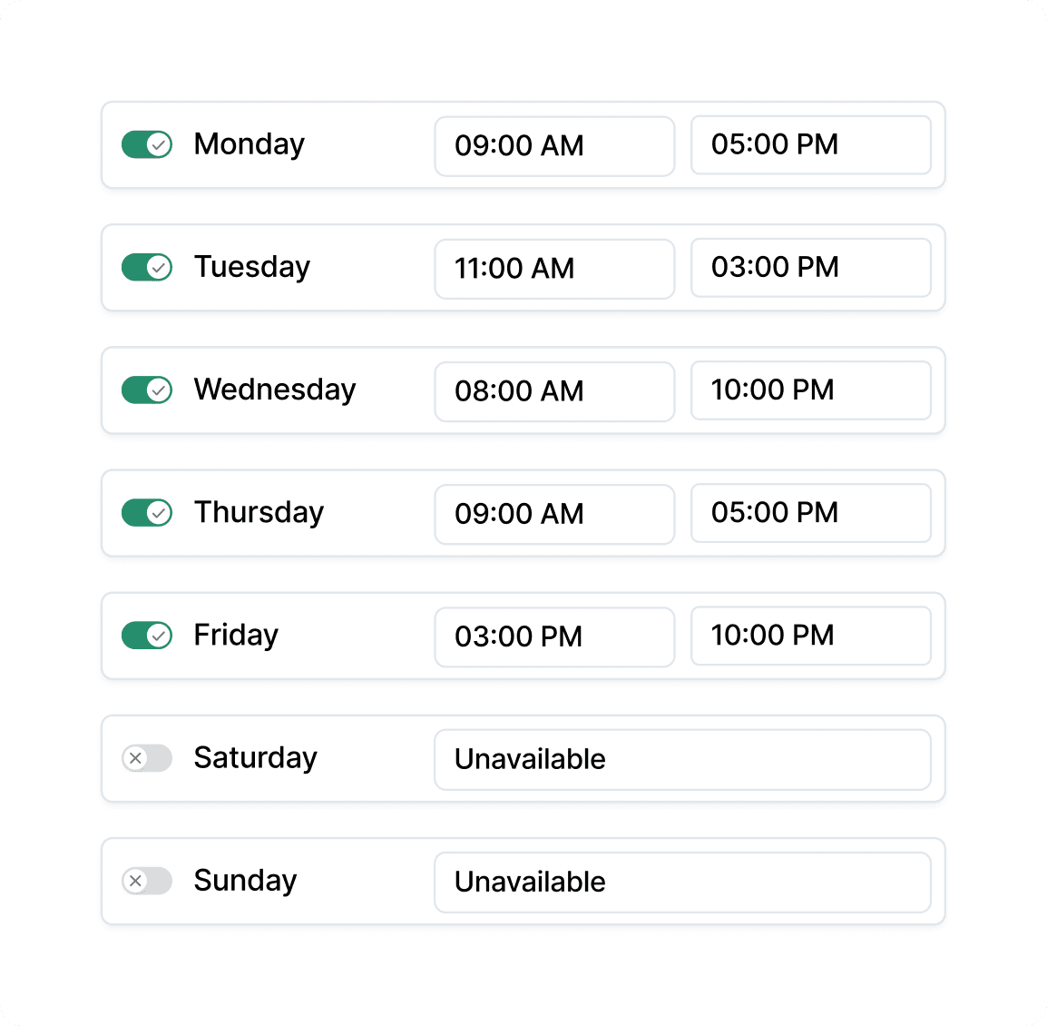Click Saturday's Unavailable field
Image resolution: width=1047 pixels, height=1026 pixels.
[x=683, y=759]
